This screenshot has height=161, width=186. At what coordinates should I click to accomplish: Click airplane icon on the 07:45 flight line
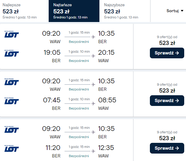pos(94,103)
